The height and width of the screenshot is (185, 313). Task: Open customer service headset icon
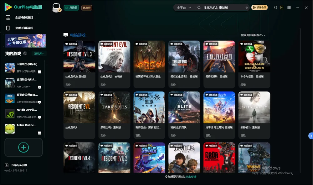click(x=276, y=7)
